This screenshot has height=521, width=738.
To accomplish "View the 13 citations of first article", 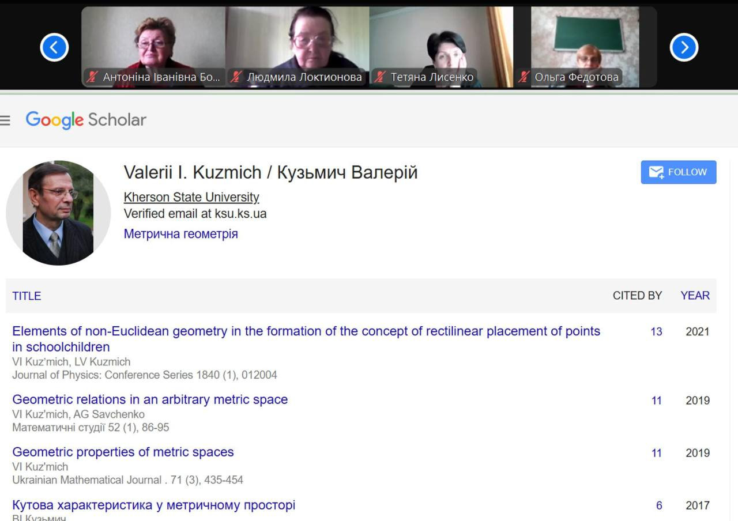I will (x=656, y=332).
